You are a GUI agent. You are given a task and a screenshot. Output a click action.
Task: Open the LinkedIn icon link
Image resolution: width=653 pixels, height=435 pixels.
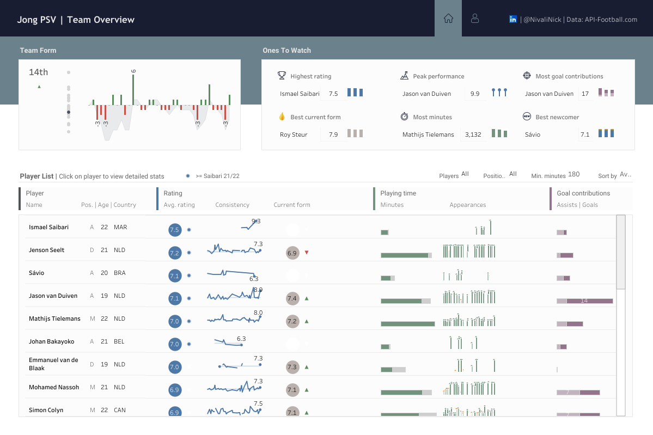(x=512, y=19)
